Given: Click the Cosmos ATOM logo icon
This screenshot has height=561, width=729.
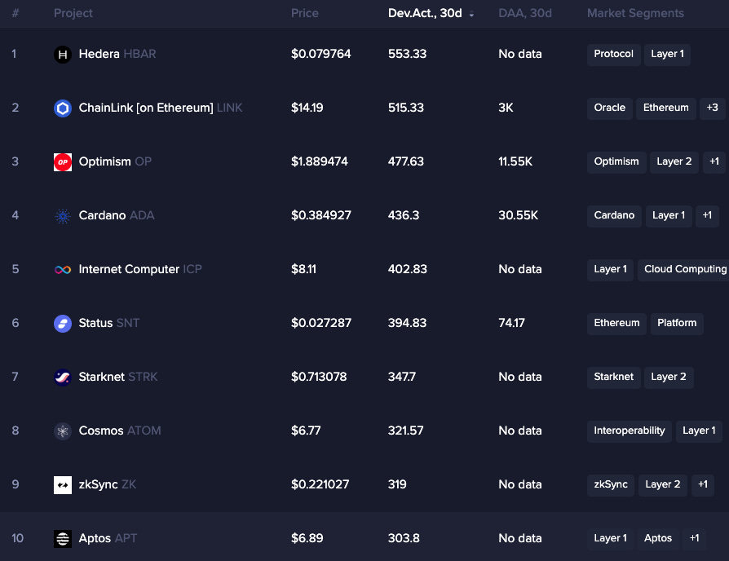Looking at the screenshot, I should [63, 431].
